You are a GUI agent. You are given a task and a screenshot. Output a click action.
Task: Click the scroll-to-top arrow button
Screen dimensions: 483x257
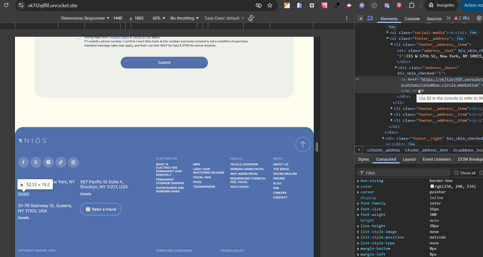(303, 144)
